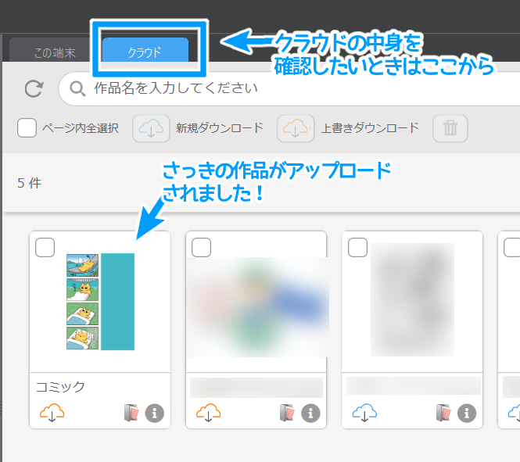
Task: Click the refresh list icon
Action: point(34,89)
